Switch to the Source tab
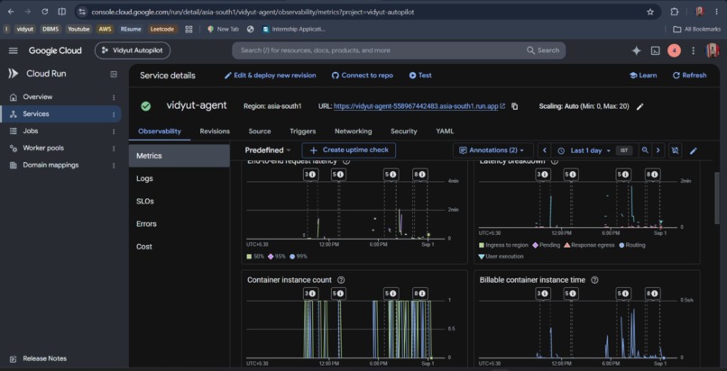This screenshot has height=371, width=727. click(x=260, y=131)
